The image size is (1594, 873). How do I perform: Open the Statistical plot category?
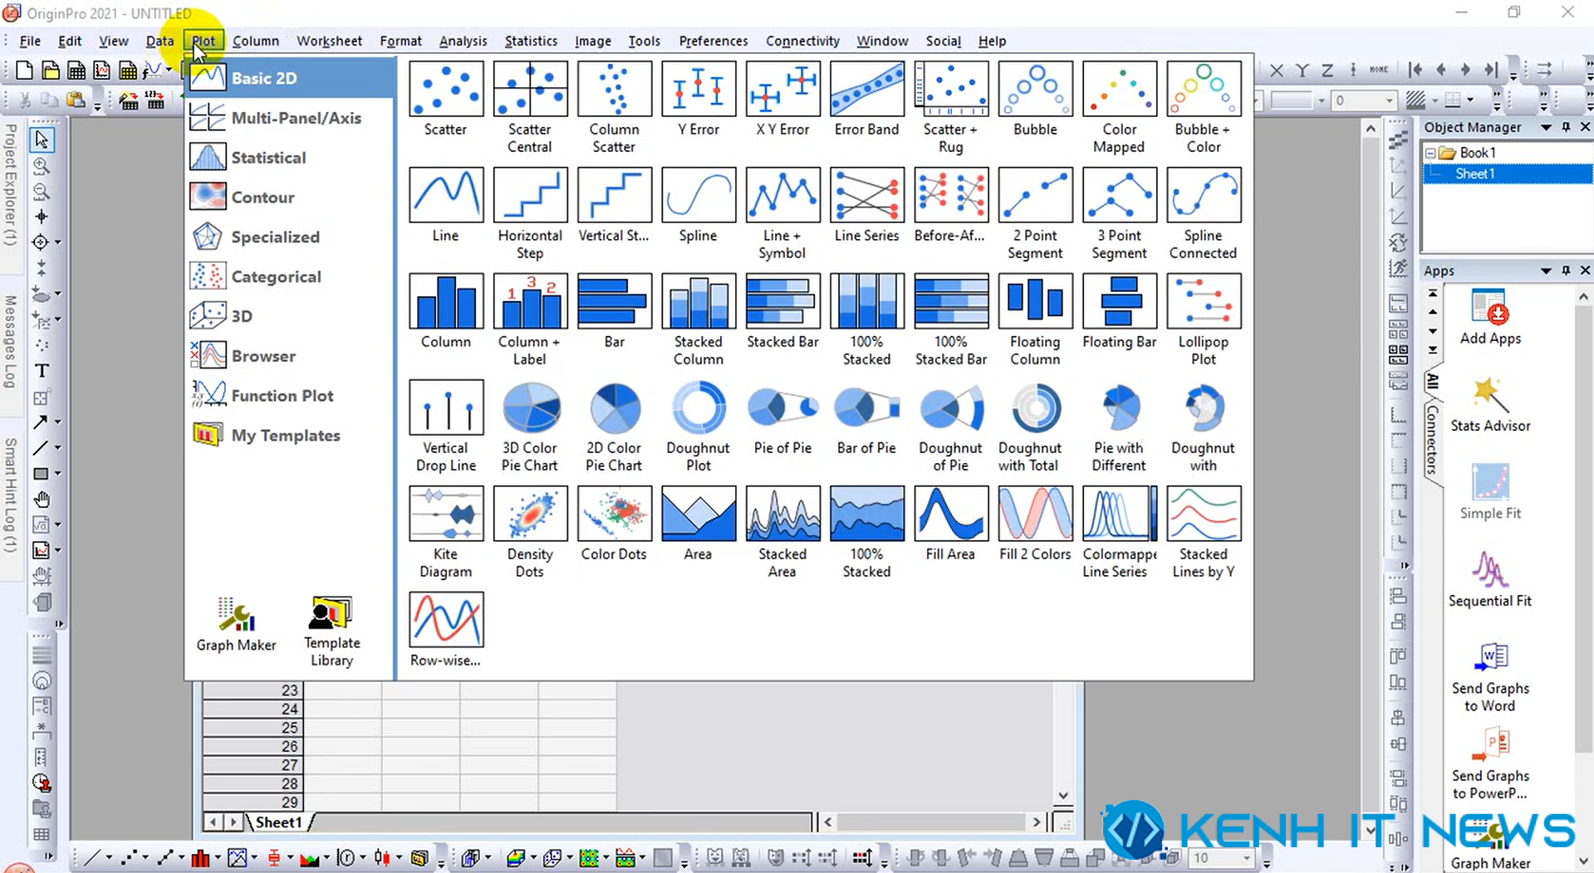click(289, 158)
